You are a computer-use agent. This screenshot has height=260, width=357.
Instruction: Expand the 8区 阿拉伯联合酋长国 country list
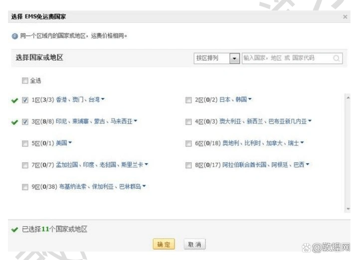[307, 164]
